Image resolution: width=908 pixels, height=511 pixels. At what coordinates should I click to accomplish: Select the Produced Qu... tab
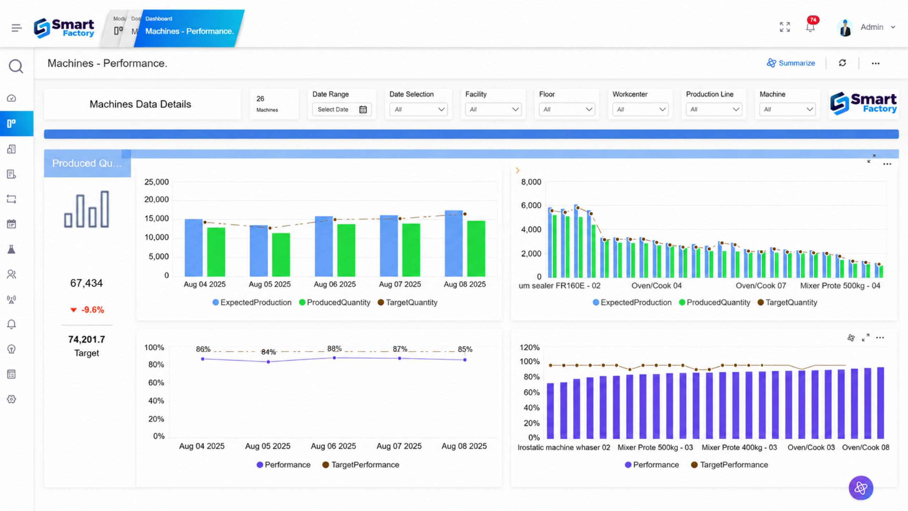[x=87, y=163]
